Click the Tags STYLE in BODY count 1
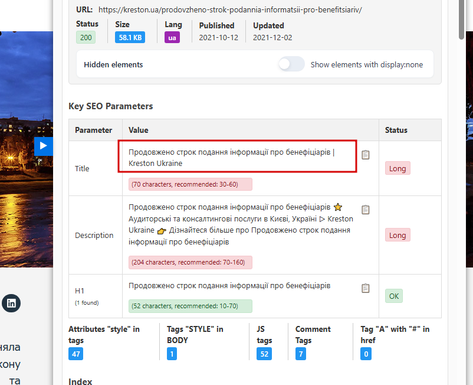The image size is (473, 385). point(172,354)
